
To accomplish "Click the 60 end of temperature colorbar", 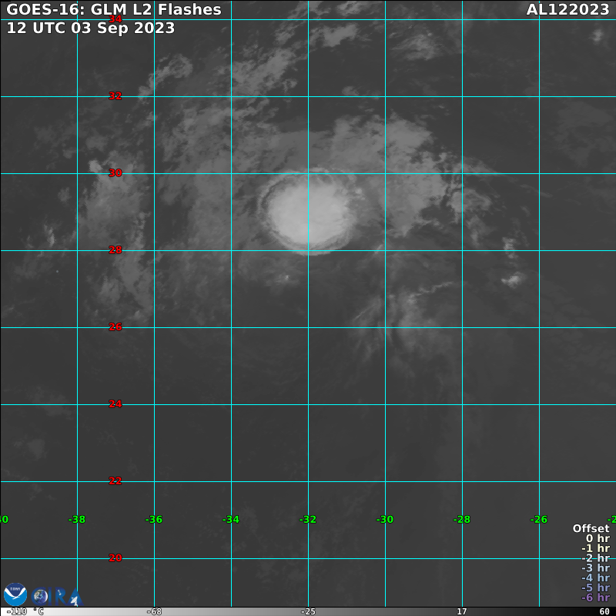I will [604, 611].
